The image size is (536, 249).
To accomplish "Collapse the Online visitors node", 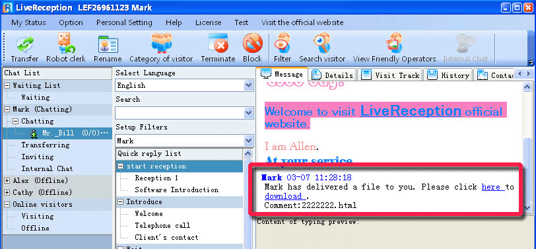I will click(7, 205).
